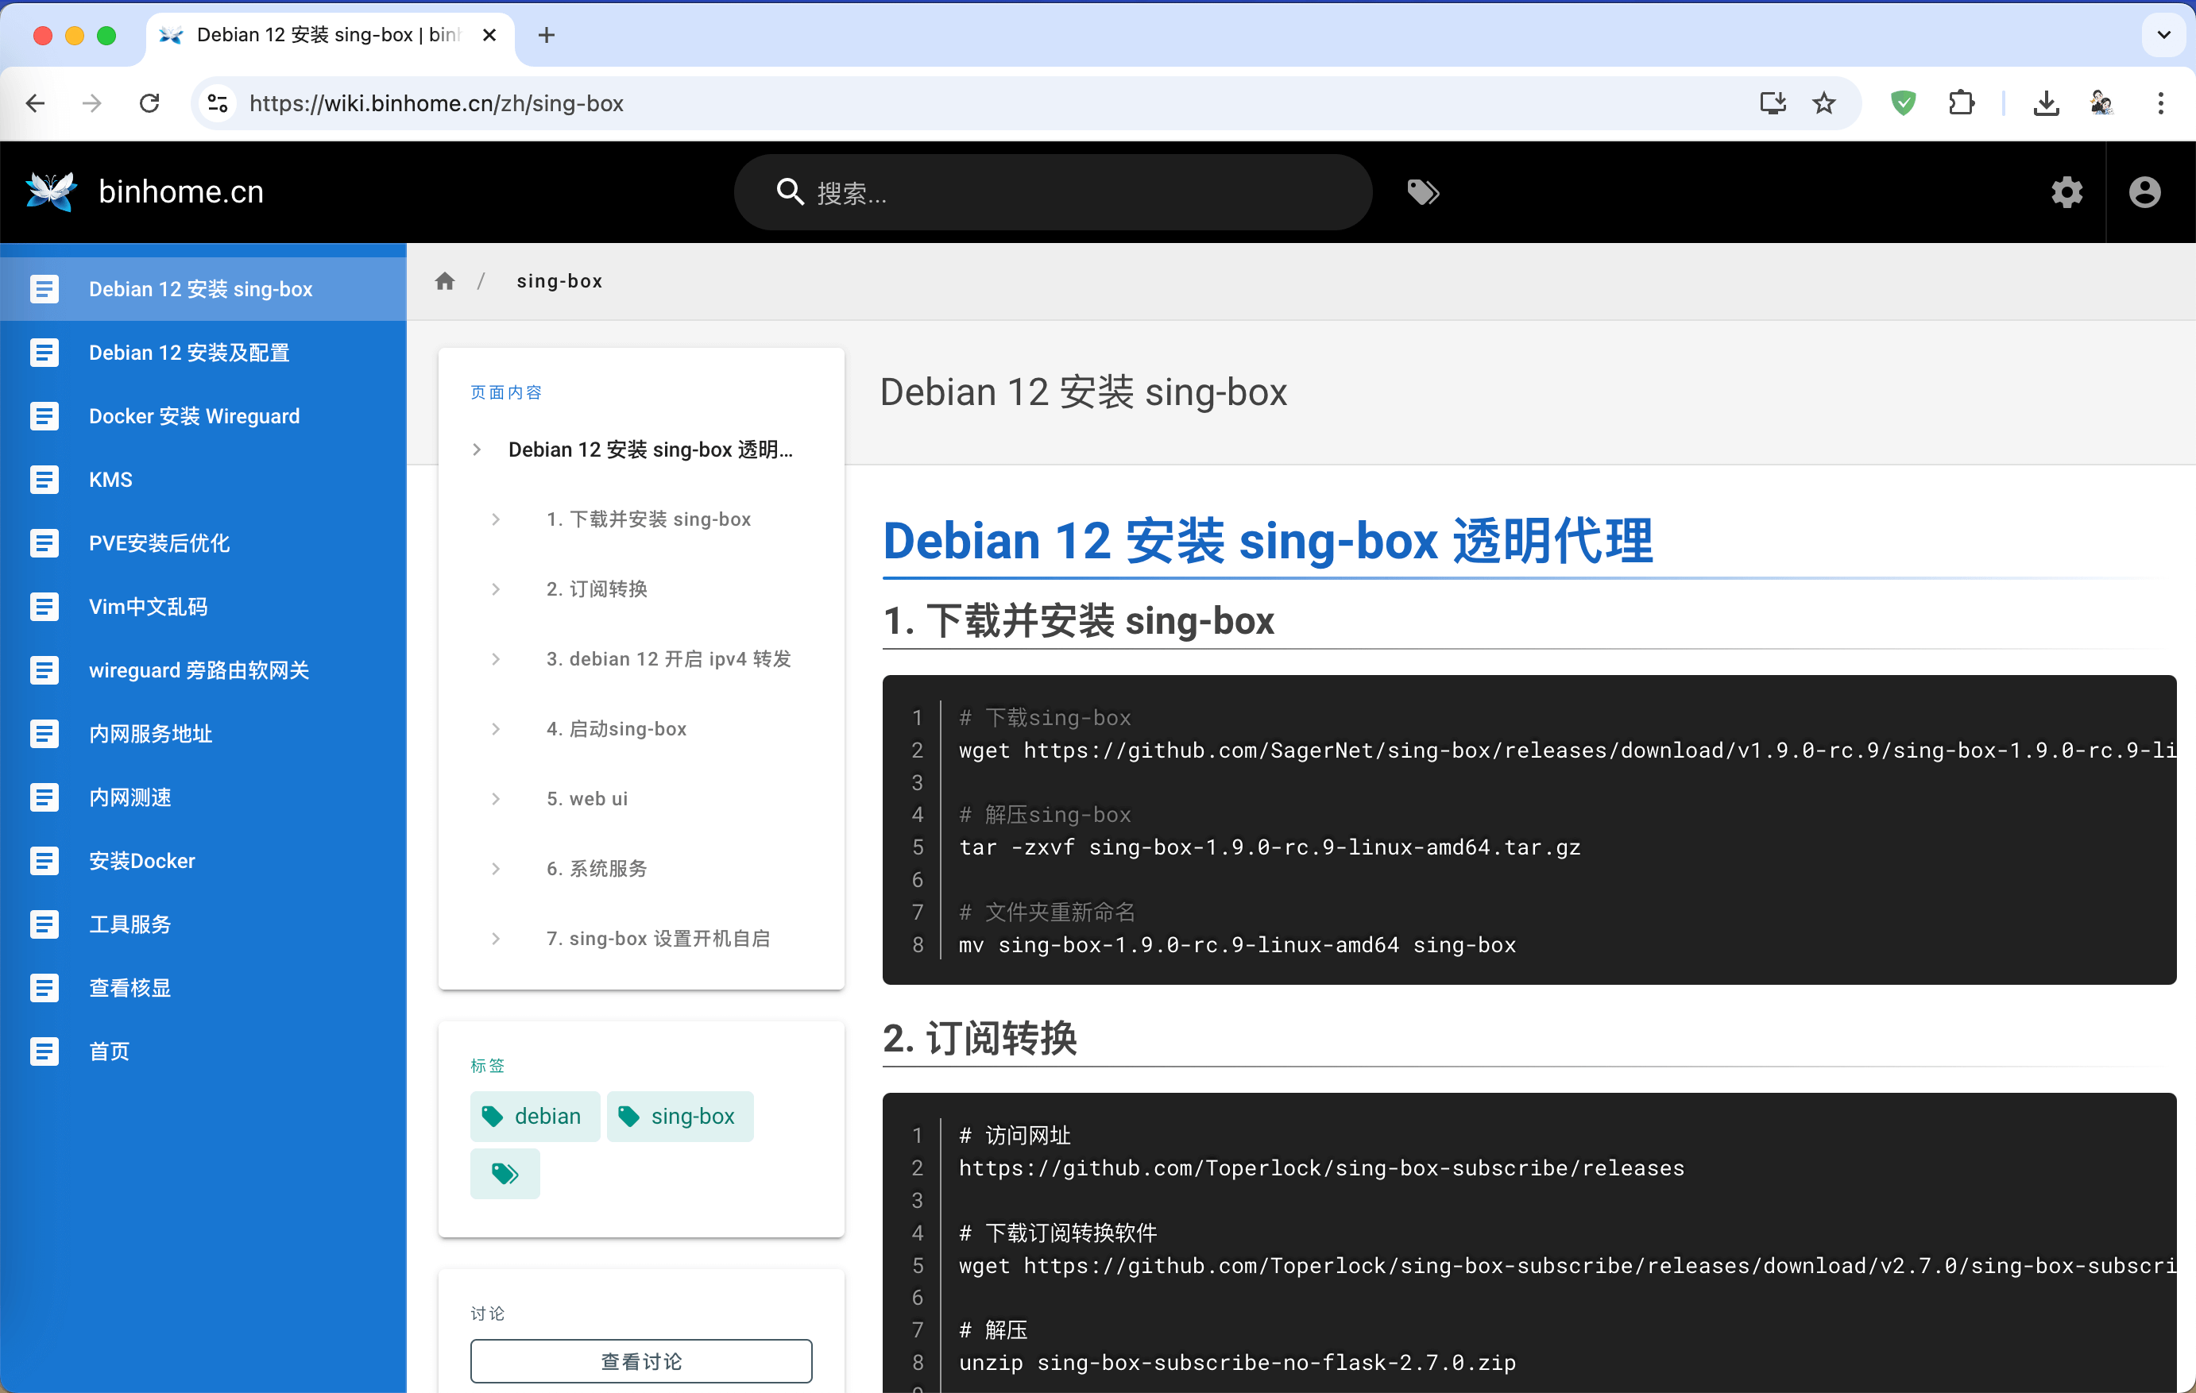Click the debian tag chip
Screen dimensions: 2196x1393
click(535, 1116)
